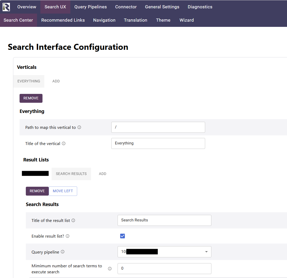Select Search UX menu
Screen dimensions: 287x278
coord(55,7)
